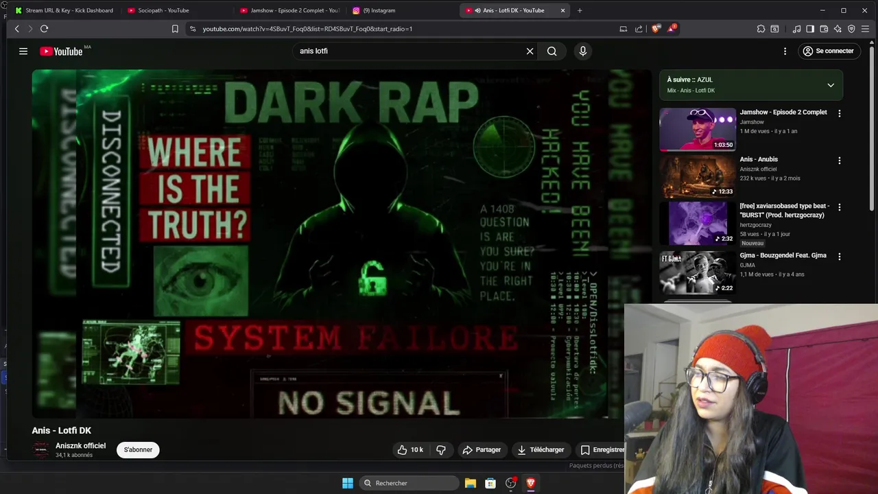Screen dimensions: 878x494
Task: Open Anisznk officiel channel name link
Action: [x=80, y=446]
